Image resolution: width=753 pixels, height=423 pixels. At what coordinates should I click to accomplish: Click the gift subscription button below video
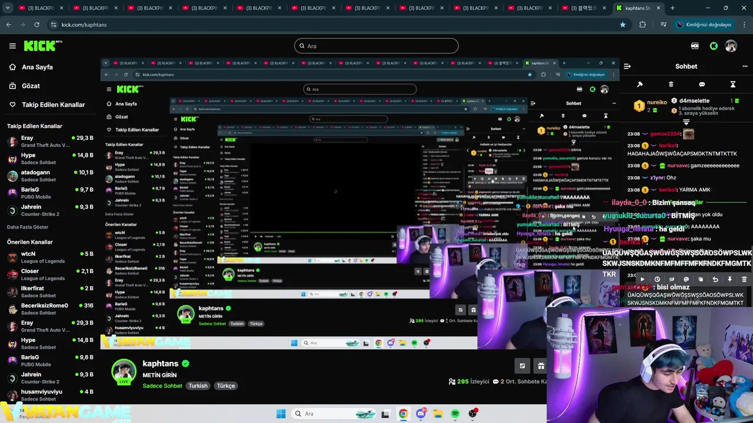[x=541, y=366]
